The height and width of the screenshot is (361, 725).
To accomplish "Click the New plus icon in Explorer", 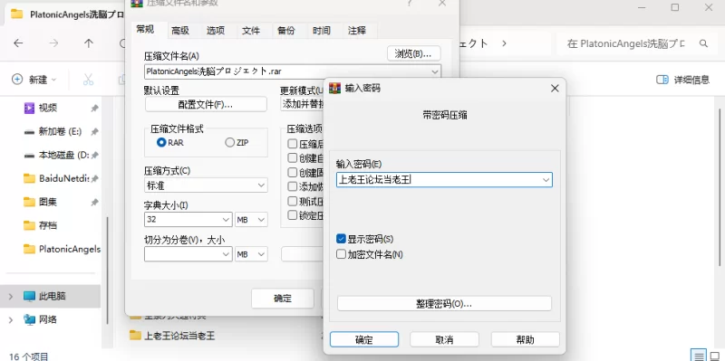I will coord(17,80).
